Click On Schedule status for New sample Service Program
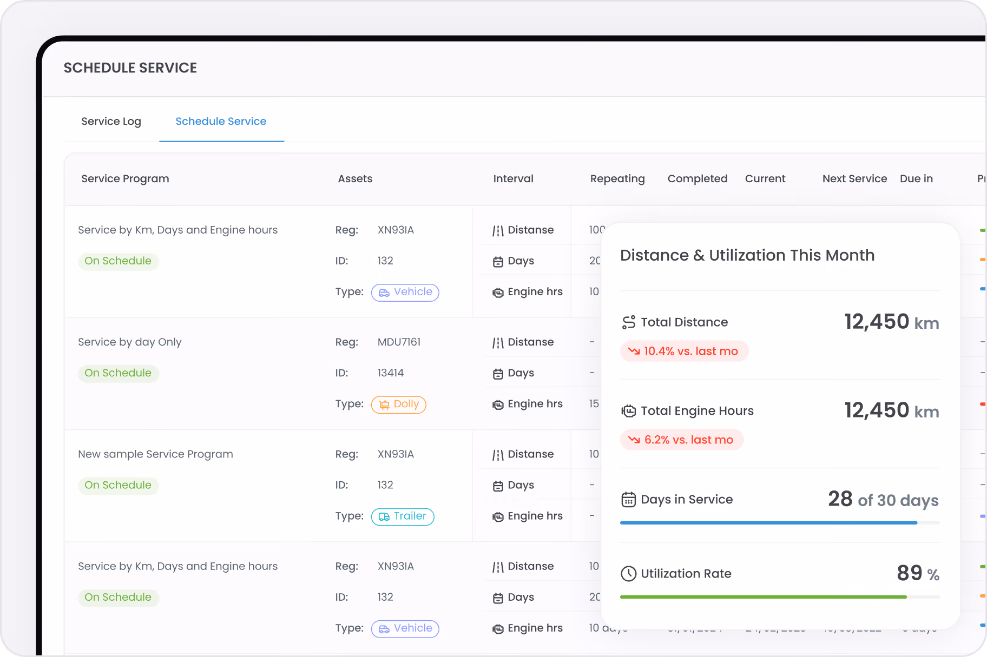 (x=118, y=485)
